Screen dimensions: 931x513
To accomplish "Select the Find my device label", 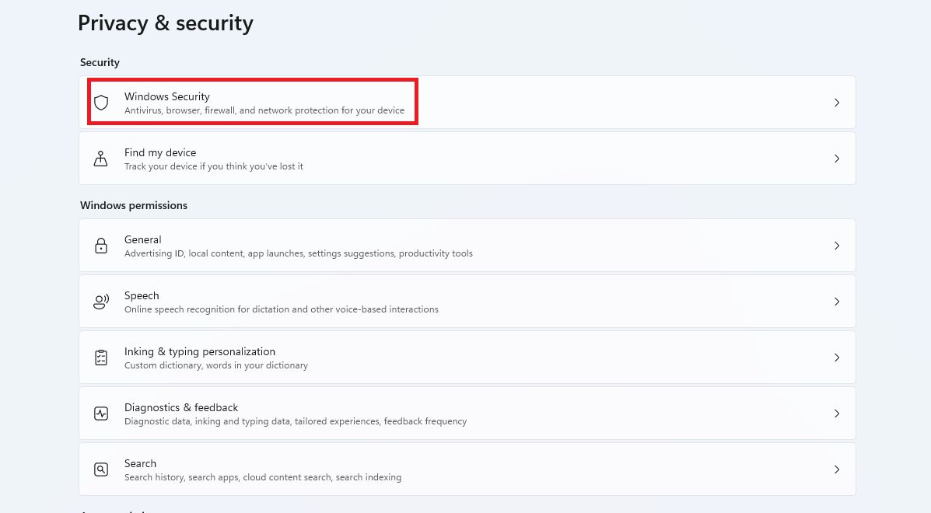I will [160, 152].
